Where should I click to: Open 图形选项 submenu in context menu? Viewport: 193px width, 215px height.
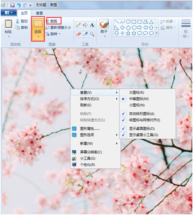click(95, 135)
